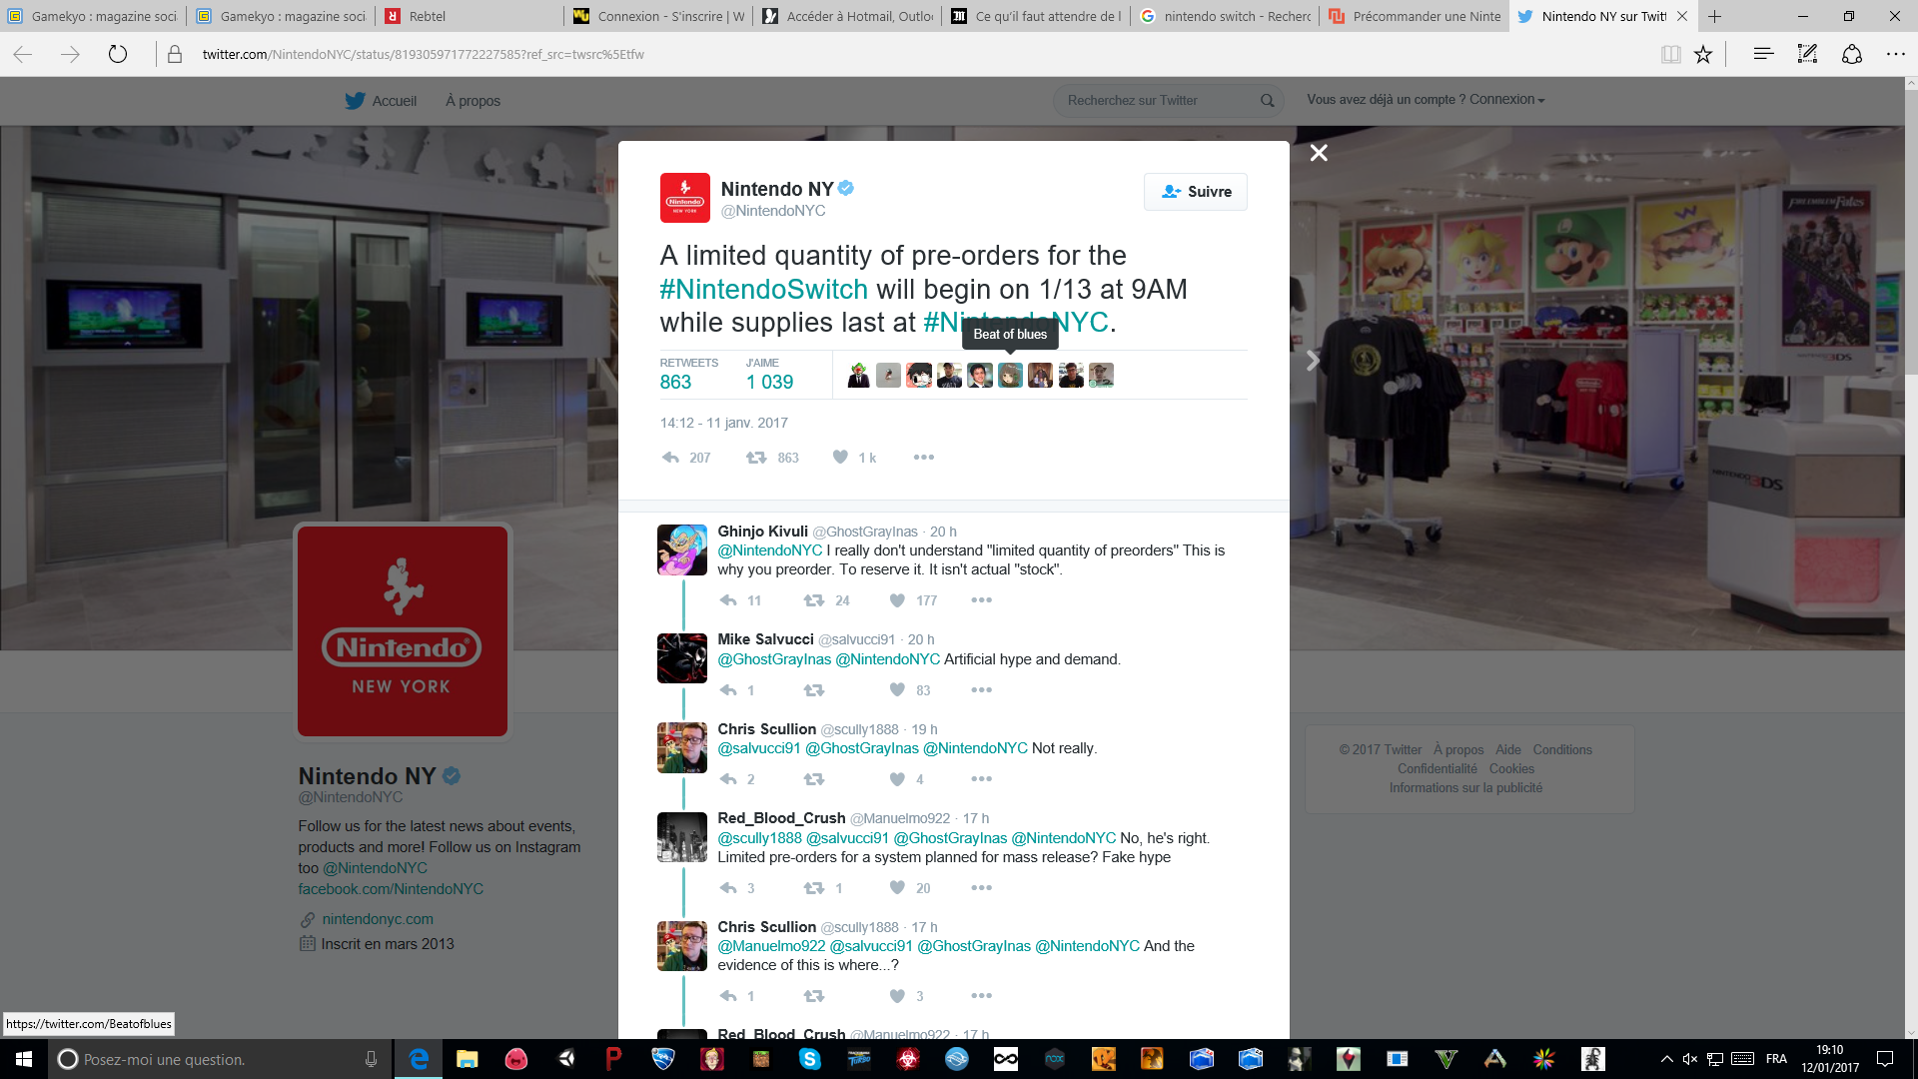
Task: Click Beat of blues liker avatar
Action: pos(1010,376)
